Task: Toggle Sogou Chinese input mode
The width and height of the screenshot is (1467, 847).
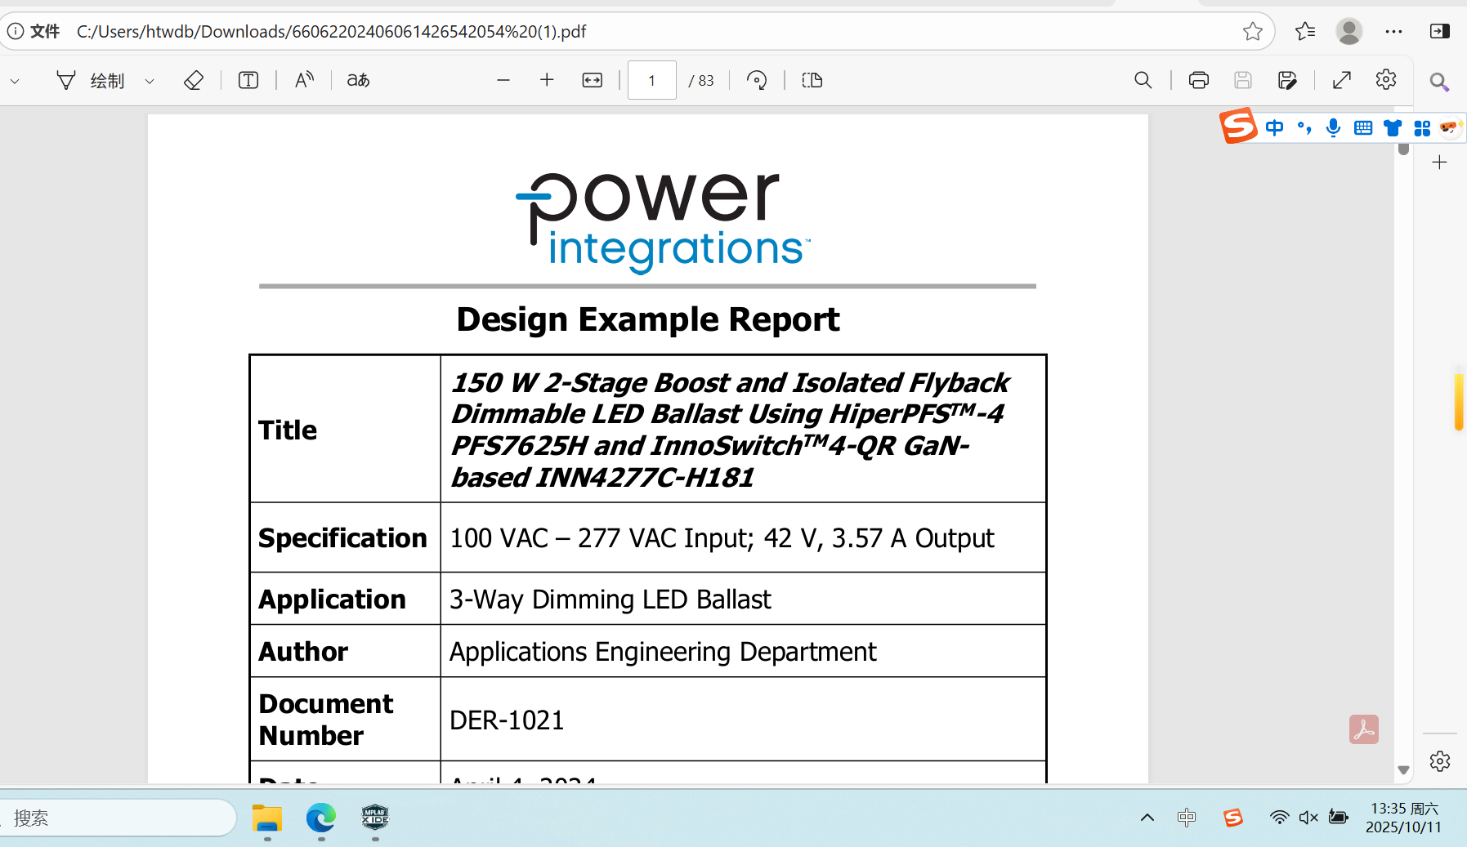Action: pos(1274,127)
